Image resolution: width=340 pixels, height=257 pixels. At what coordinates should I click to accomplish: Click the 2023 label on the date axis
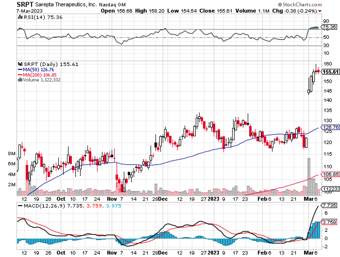[213, 199]
